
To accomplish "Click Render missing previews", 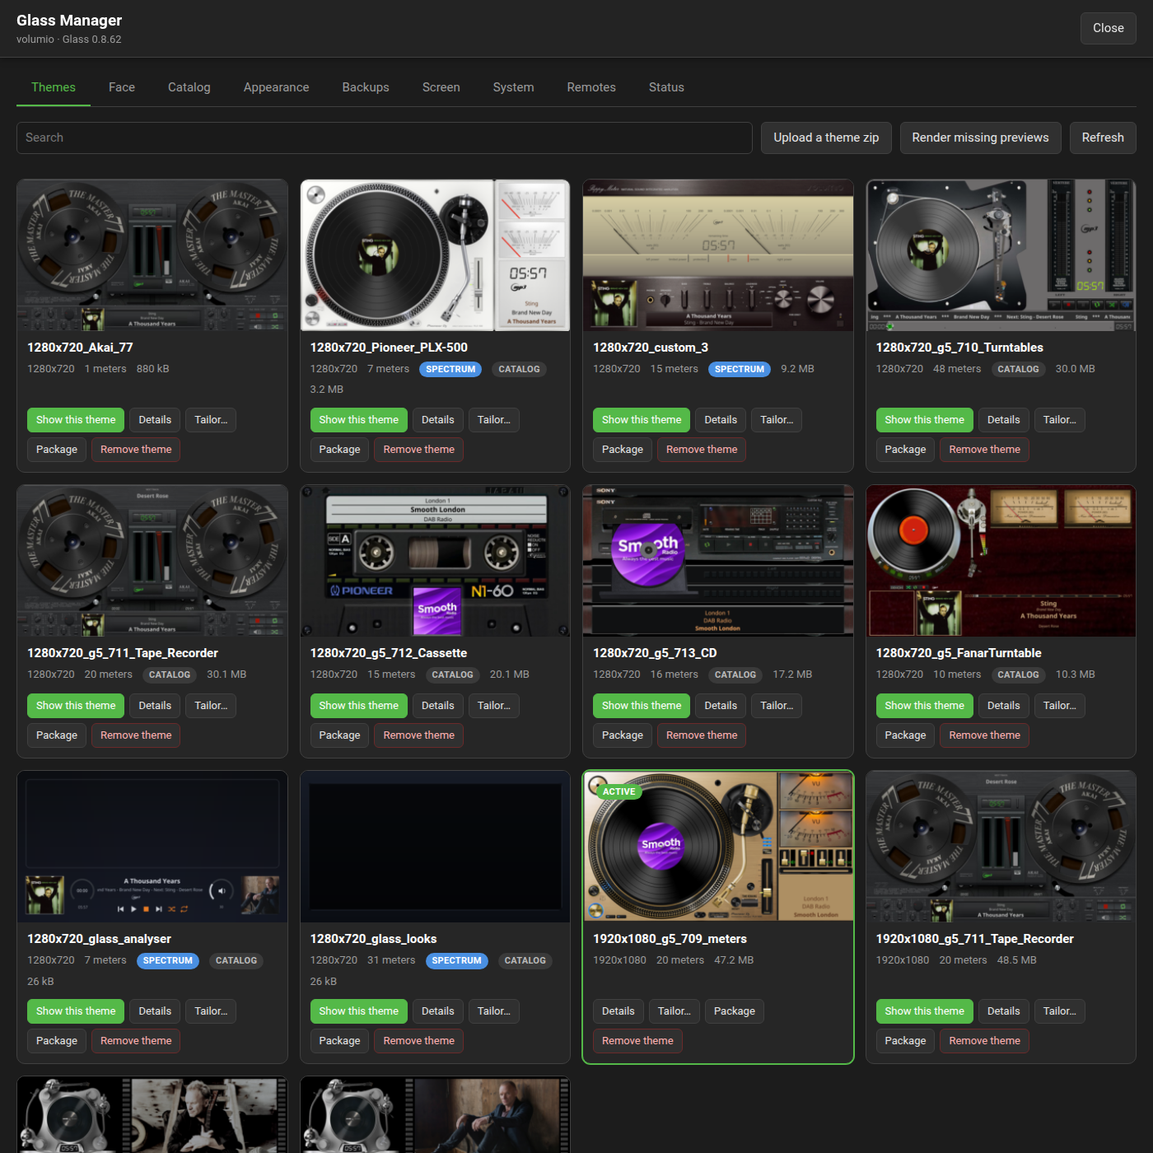I will (980, 138).
